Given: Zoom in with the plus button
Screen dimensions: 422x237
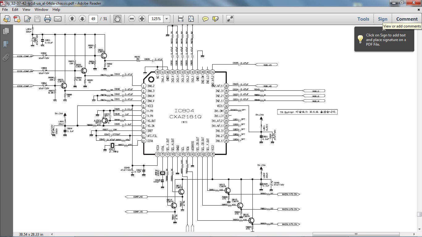Looking at the screenshot, I should 142,19.
